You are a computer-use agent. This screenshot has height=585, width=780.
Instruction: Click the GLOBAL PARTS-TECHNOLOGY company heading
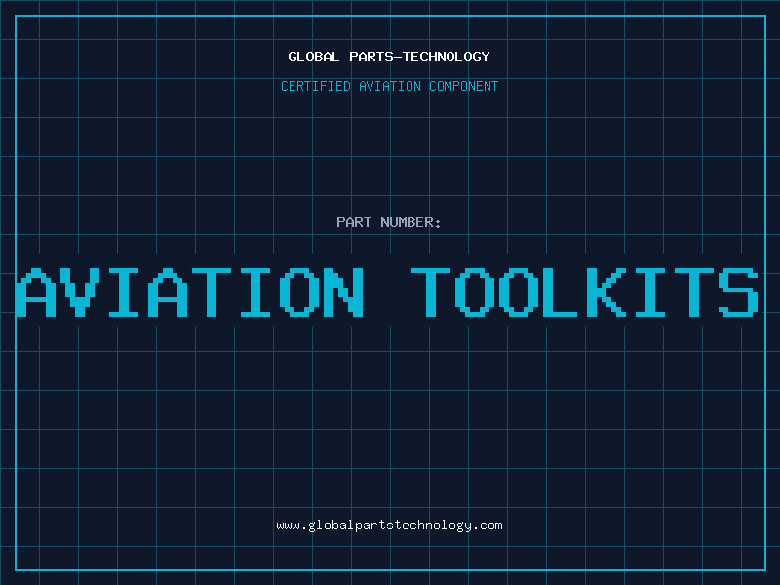pos(389,57)
